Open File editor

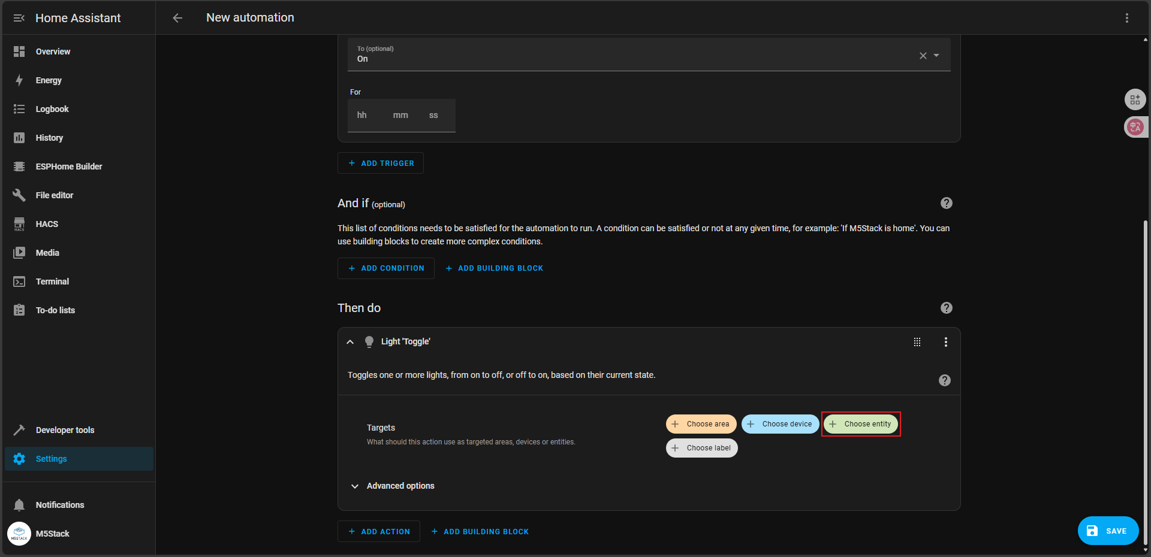[79, 195]
